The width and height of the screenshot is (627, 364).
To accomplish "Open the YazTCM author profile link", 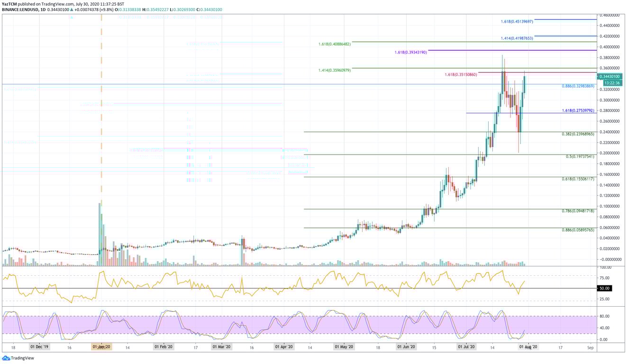I will coord(9,3).
